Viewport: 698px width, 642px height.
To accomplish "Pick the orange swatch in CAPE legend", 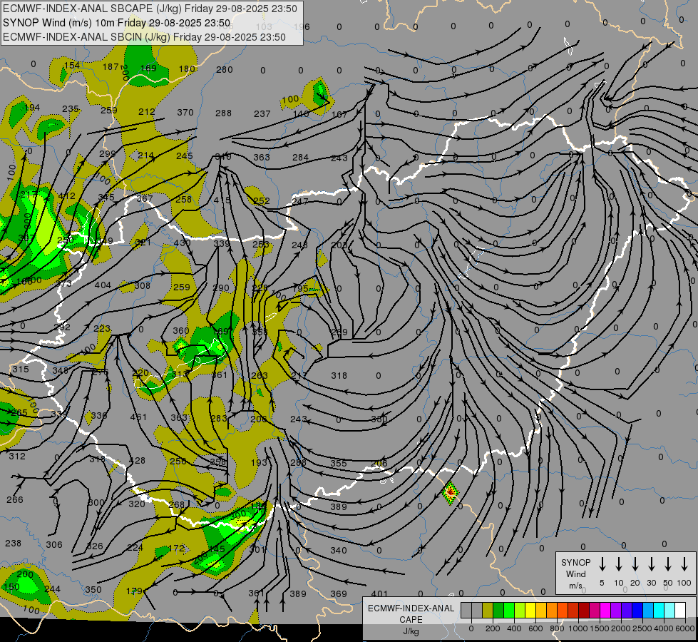I will click(x=552, y=610).
